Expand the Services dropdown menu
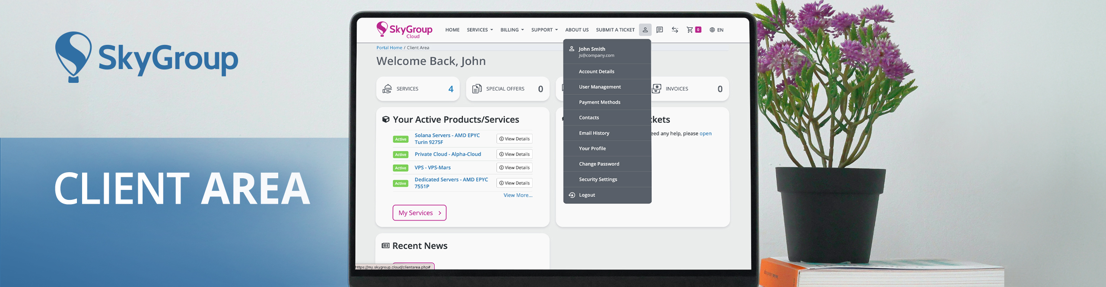The width and height of the screenshot is (1106, 287). pos(480,30)
